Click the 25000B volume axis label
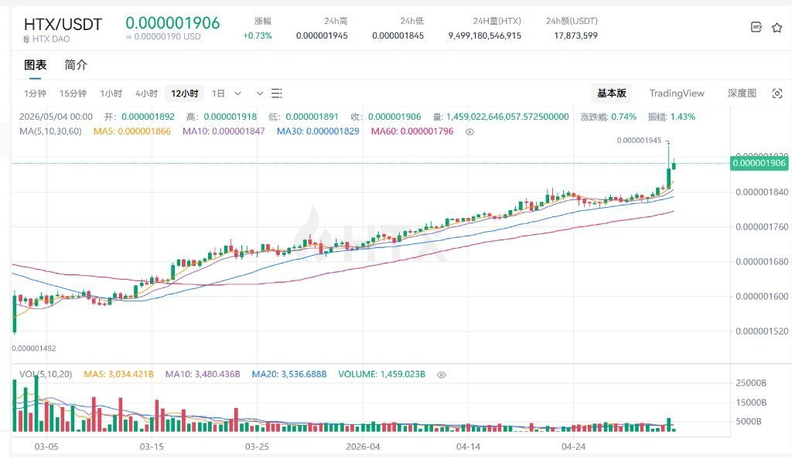This screenshot has height=459, width=792. click(751, 382)
